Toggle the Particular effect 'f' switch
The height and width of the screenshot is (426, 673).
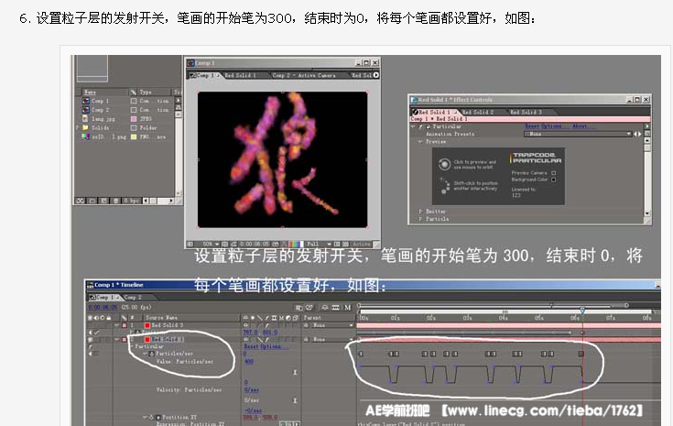[x=420, y=126]
